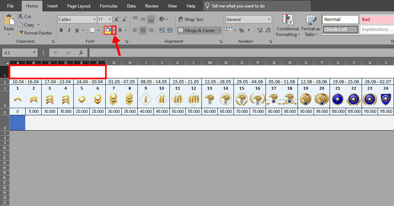Viewport: 394px width, 206px height.
Task: Click the Insert Function fx icon
Action: point(81,53)
